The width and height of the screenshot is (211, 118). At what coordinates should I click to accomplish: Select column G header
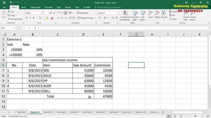pyautogui.click(x=136, y=34)
